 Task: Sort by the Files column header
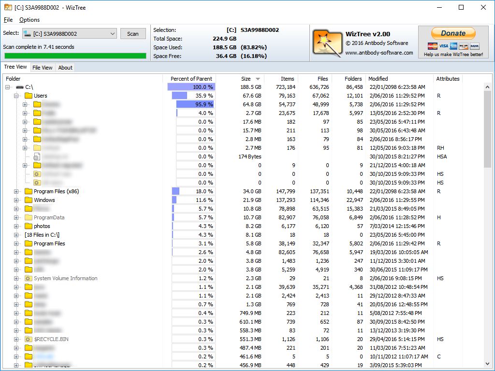coord(315,79)
